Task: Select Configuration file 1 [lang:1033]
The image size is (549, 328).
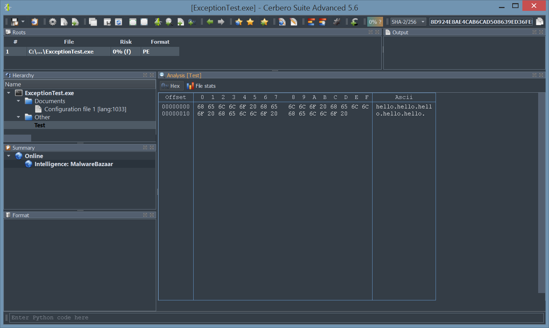Action: tap(85, 109)
